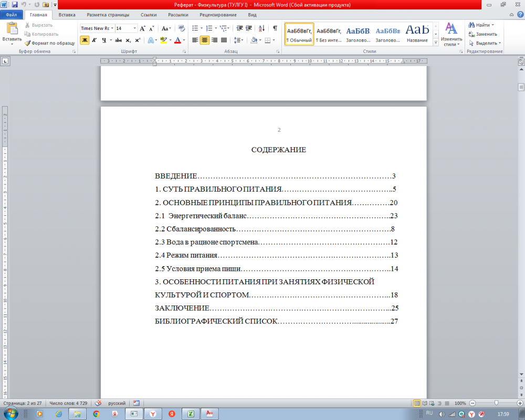The height and width of the screenshot is (420, 525).
Task: Open font size dropdown
Action: click(x=134, y=28)
